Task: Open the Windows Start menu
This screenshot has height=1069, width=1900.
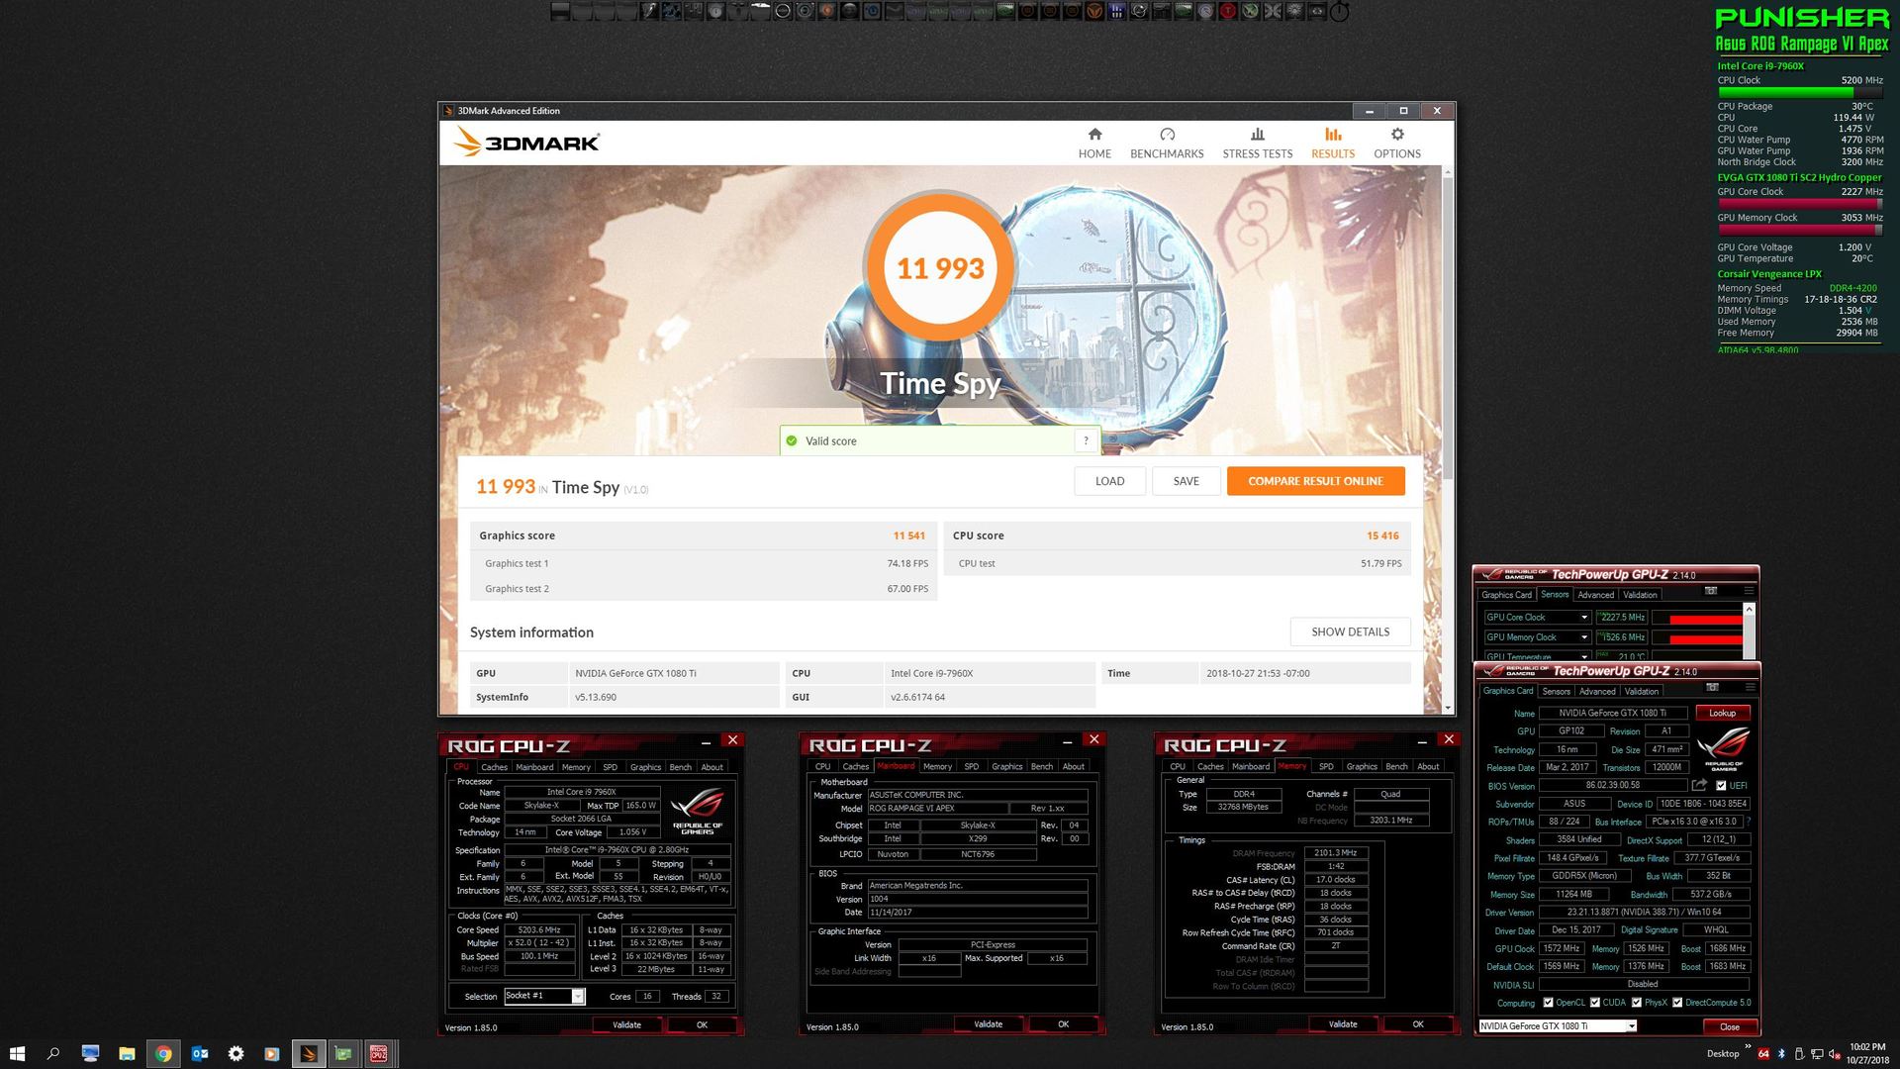Action: tap(17, 1054)
